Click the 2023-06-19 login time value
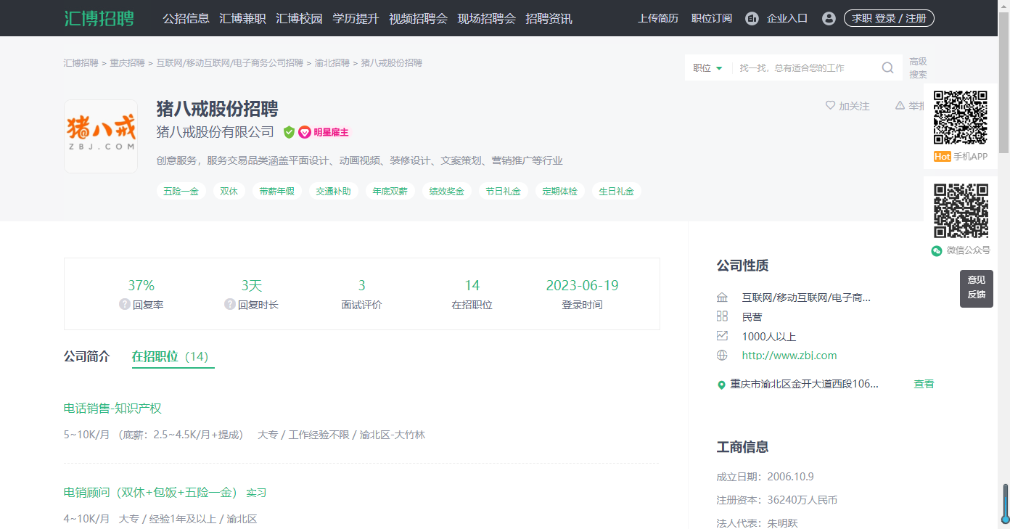Image resolution: width=1010 pixels, height=529 pixels. tap(583, 285)
